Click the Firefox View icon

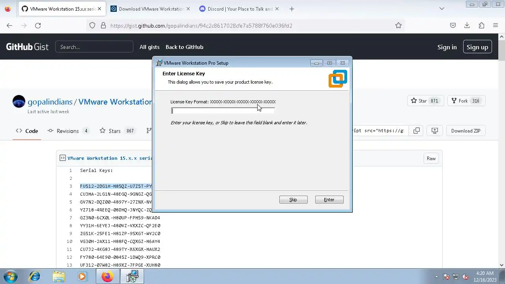pyautogui.click(x=7, y=9)
